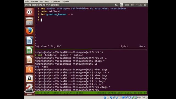Click the Right Ctrl host key label
Screen dimensions: 176x99
(x=141, y=97)
